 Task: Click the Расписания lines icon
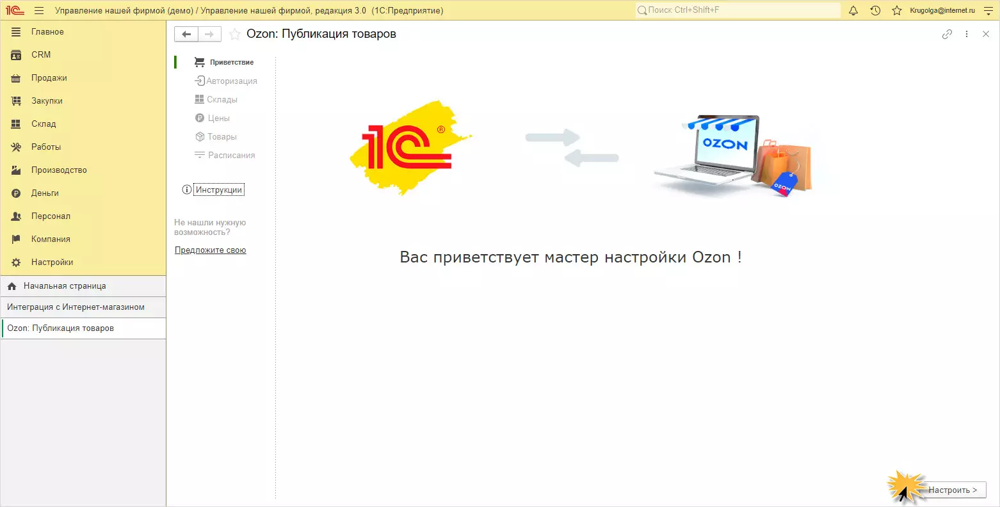[x=200, y=156]
